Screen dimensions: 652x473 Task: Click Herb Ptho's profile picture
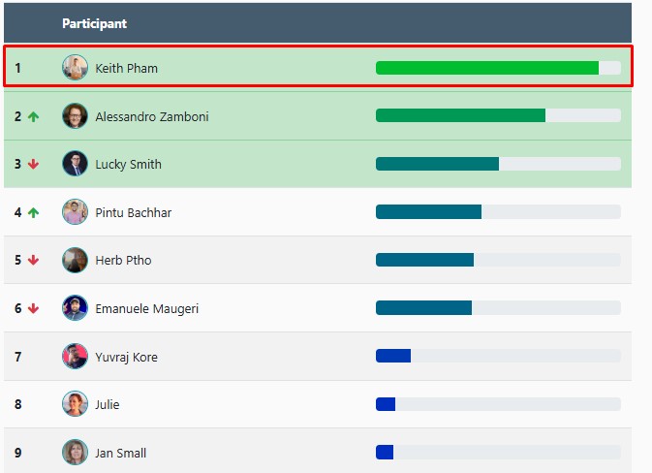[x=75, y=260]
